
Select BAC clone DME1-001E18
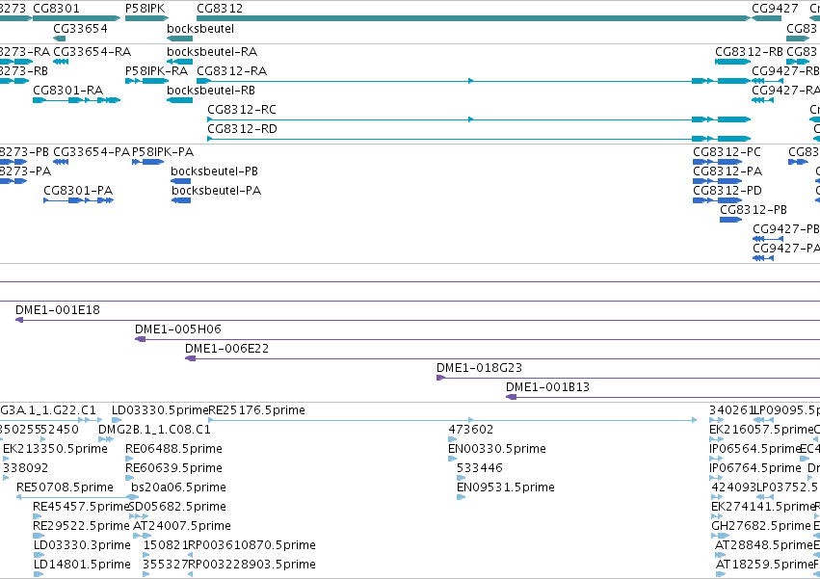coord(58,310)
